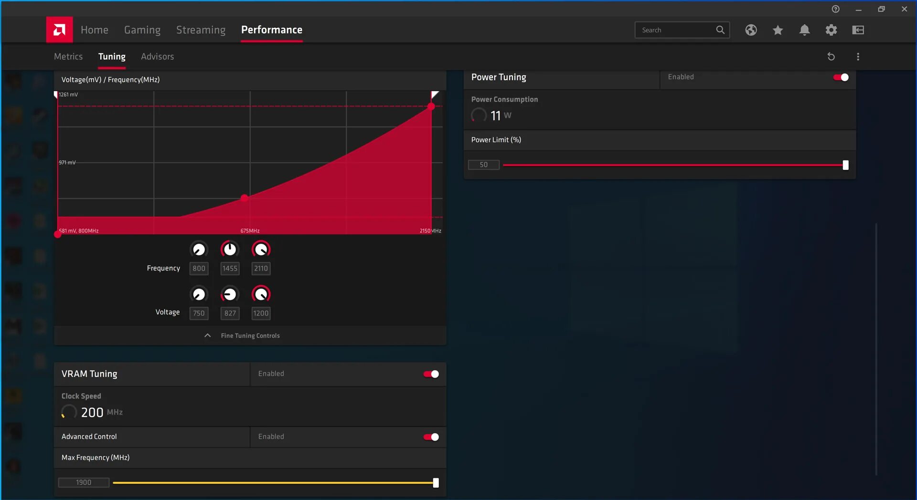Click the 1261 mV graph label
Viewport: 917px width, 500px height.
(x=68, y=94)
